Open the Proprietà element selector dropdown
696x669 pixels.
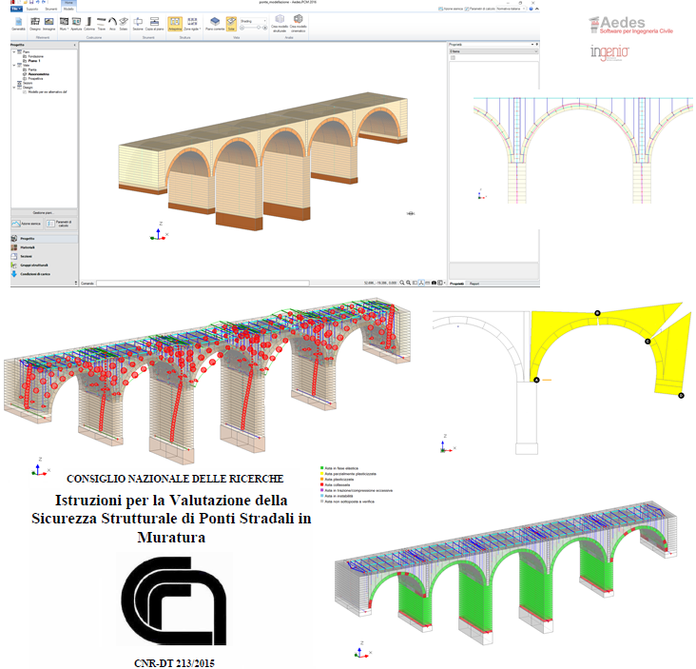(x=493, y=51)
